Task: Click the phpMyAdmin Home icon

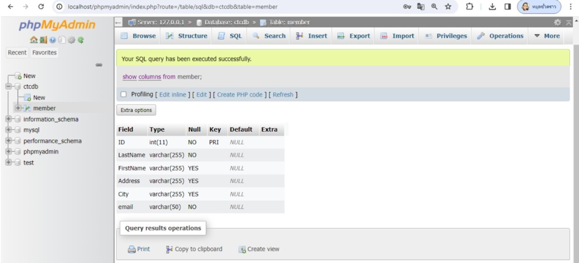Action: [33, 40]
